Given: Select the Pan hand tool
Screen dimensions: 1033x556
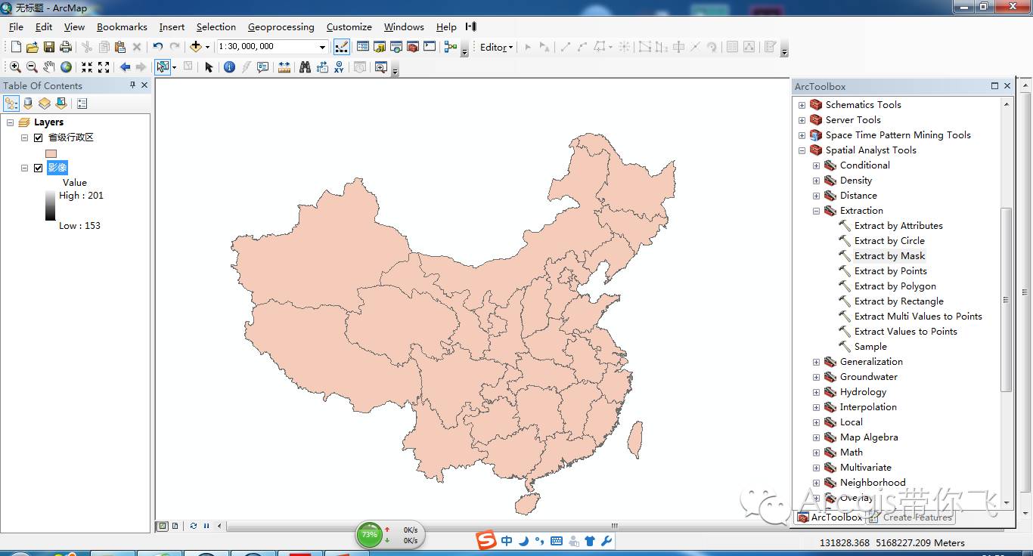Looking at the screenshot, I should [49, 67].
